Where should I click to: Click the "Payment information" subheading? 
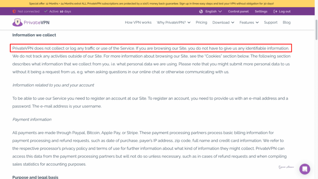click(32, 119)
